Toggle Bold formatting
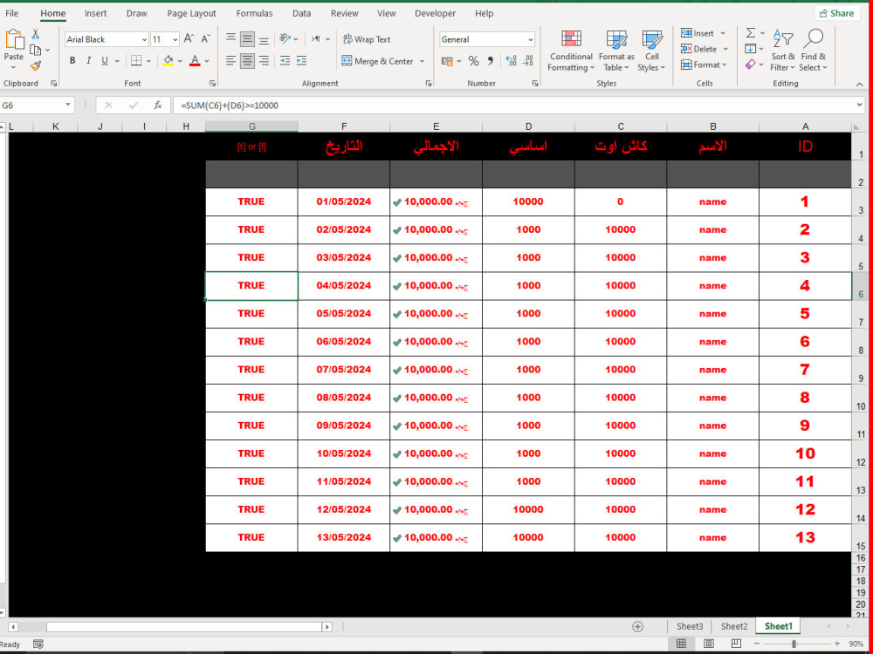The width and height of the screenshot is (873, 654). click(72, 61)
